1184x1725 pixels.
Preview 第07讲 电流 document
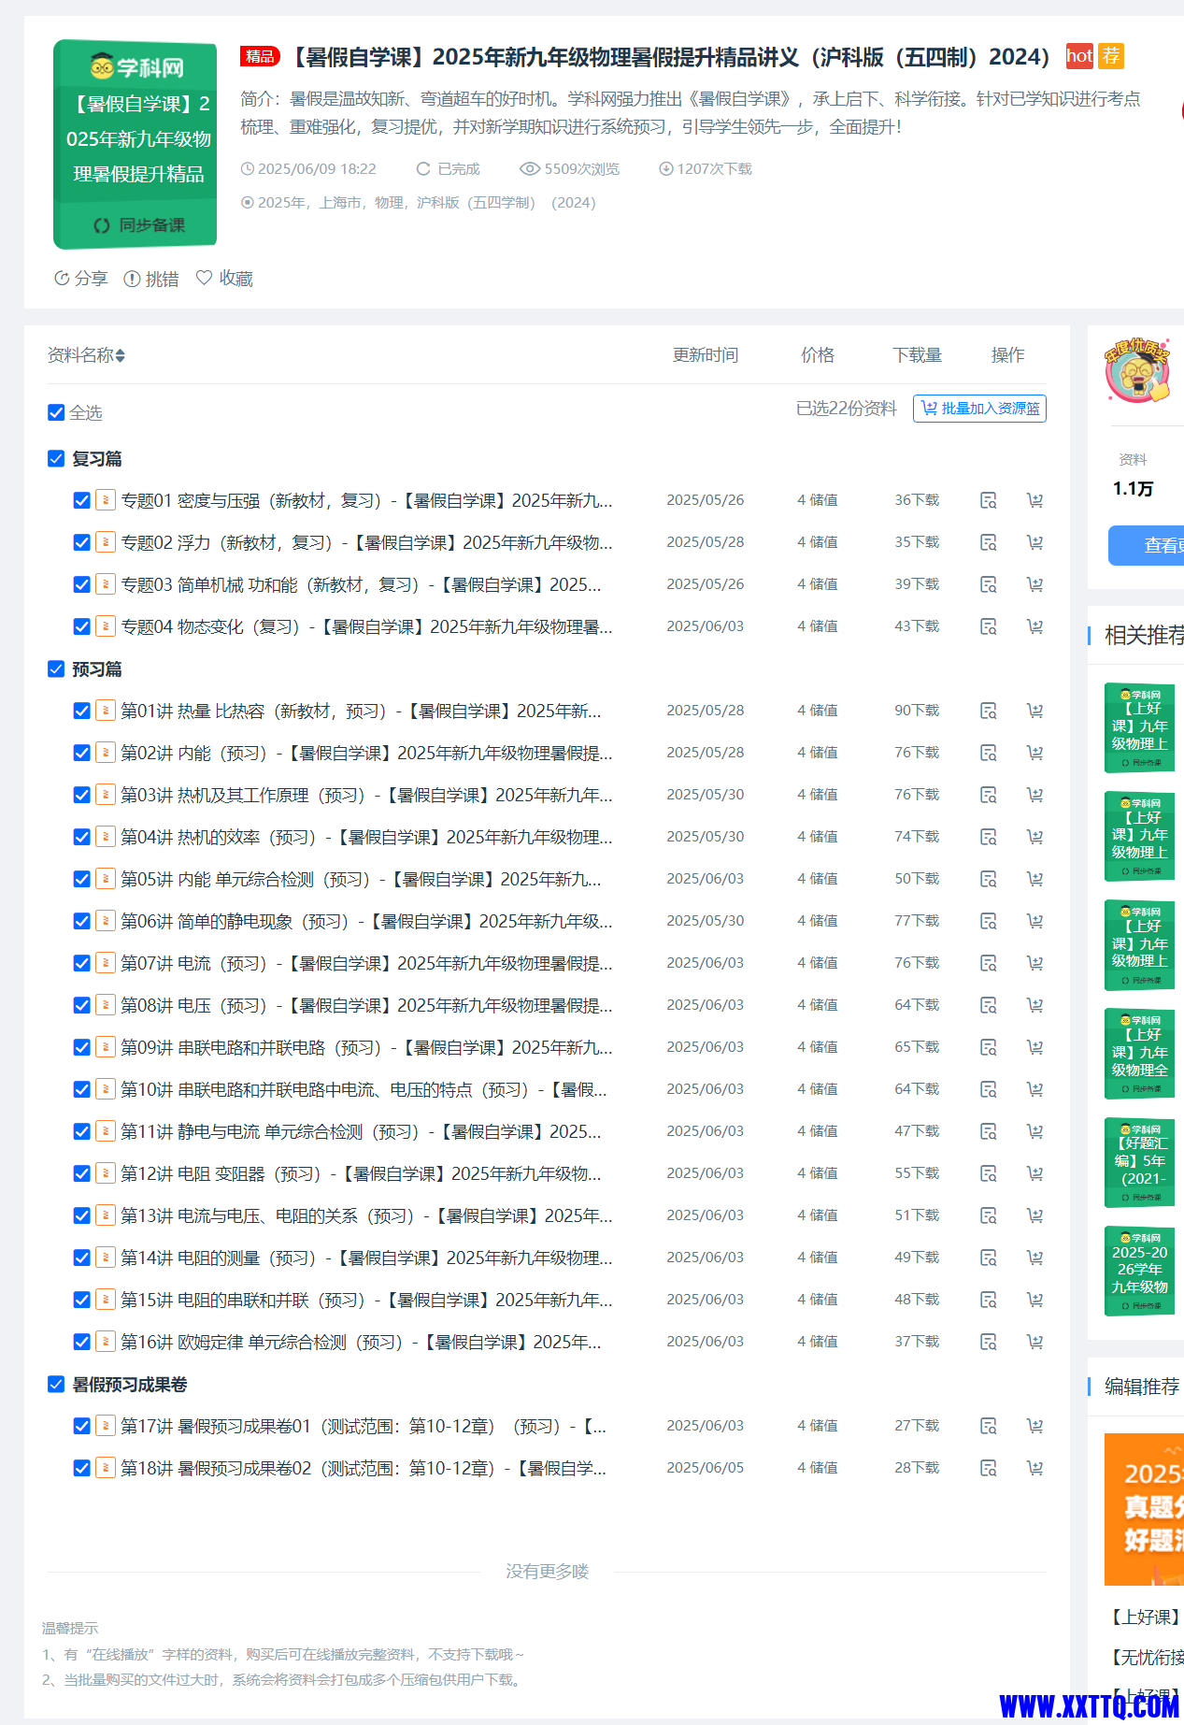pyautogui.click(x=988, y=963)
